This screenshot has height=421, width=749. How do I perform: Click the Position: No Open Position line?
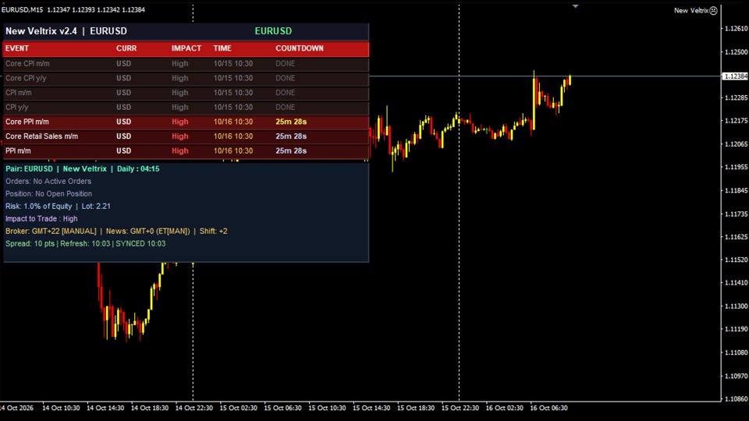coord(48,194)
